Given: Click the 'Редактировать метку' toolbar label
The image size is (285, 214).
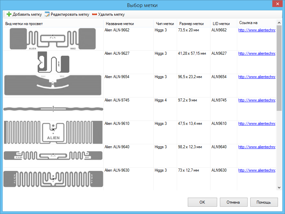Looking at the screenshot, I should click(x=70, y=14).
